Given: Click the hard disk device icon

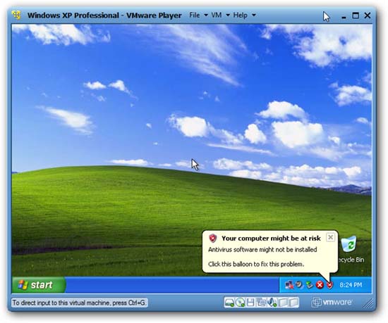Looking at the screenshot, I should 229,303.
